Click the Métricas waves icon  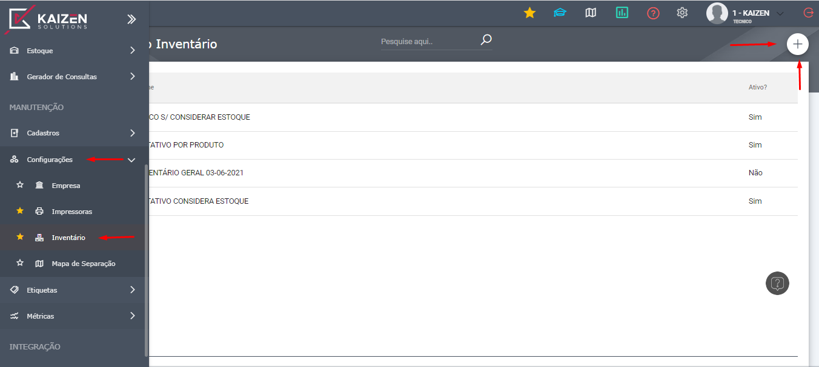tap(15, 316)
